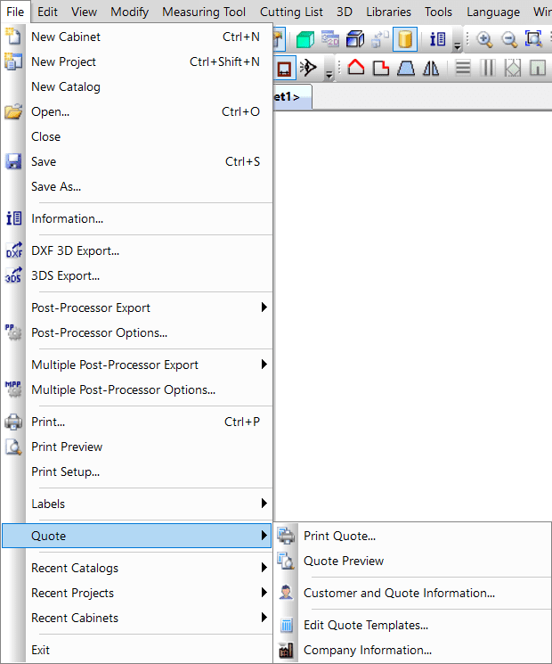Expand Recent Catalogs submenu
Screen dimensions: 552x664
click(264, 568)
